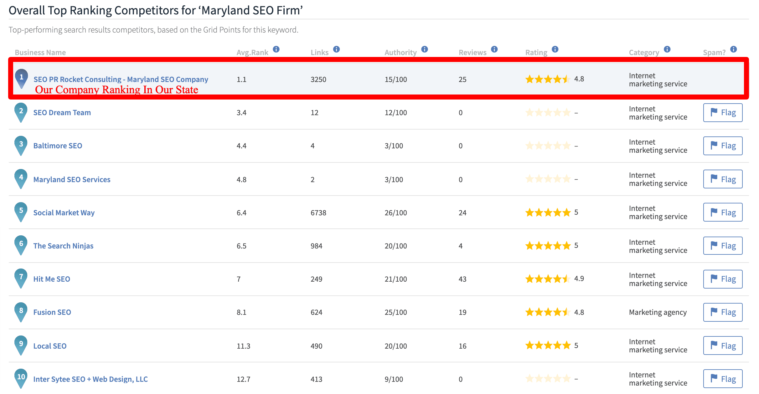The height and width of the screenshot is (394, 759).
Task: Open the Local SEO link
Action: tap(50, 346)
